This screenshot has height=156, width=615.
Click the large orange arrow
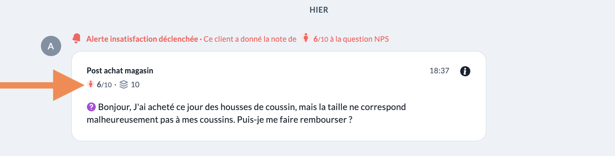coord(42,86)
